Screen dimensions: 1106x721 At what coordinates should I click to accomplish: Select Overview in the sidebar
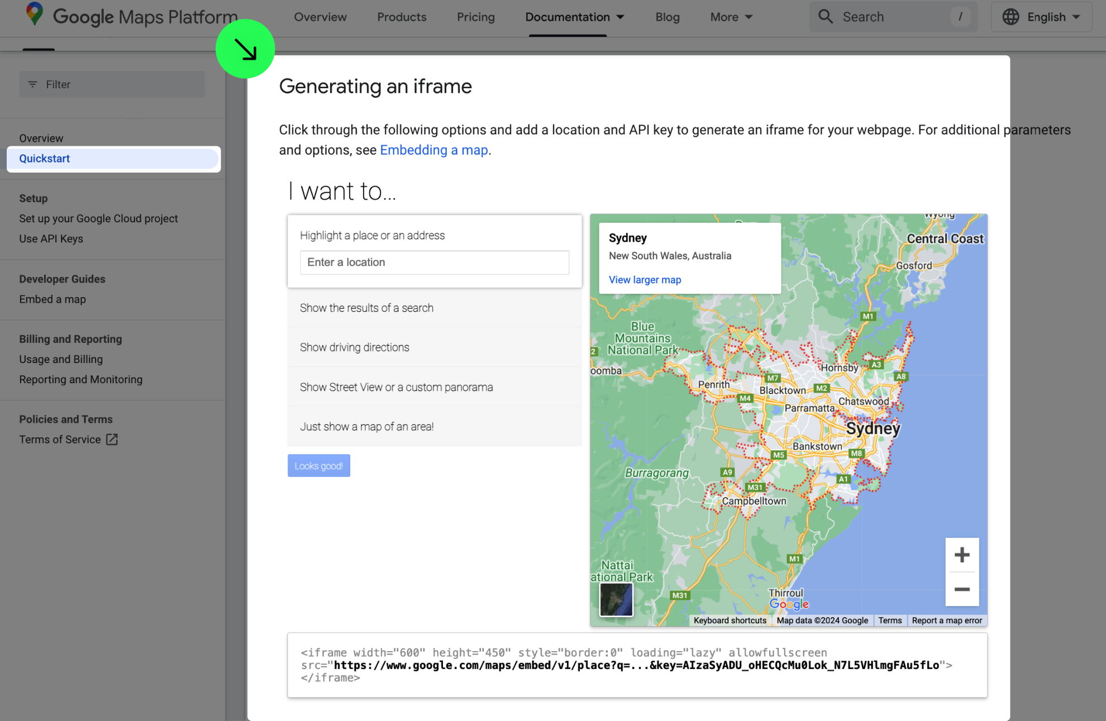[x=41, y=139]
